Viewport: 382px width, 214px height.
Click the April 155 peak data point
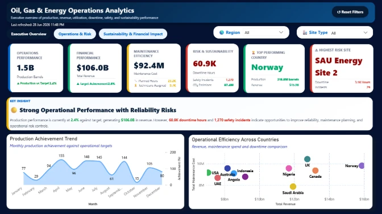pyautogui.click(x=61, y=160)
